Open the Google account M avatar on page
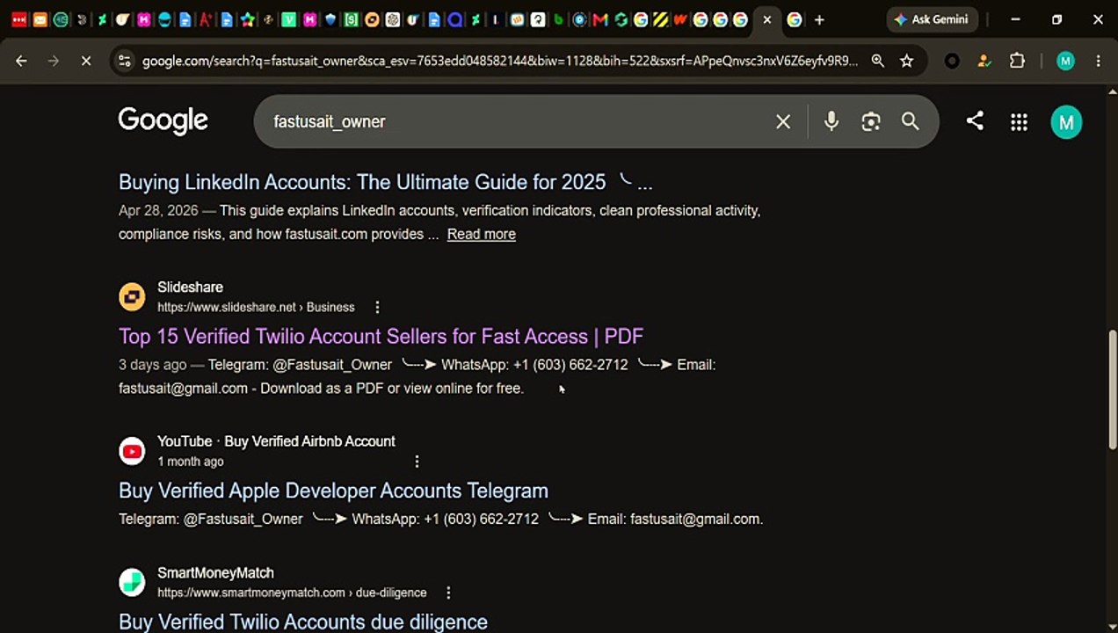The image size is (1118, 633). pos(1066,122)
